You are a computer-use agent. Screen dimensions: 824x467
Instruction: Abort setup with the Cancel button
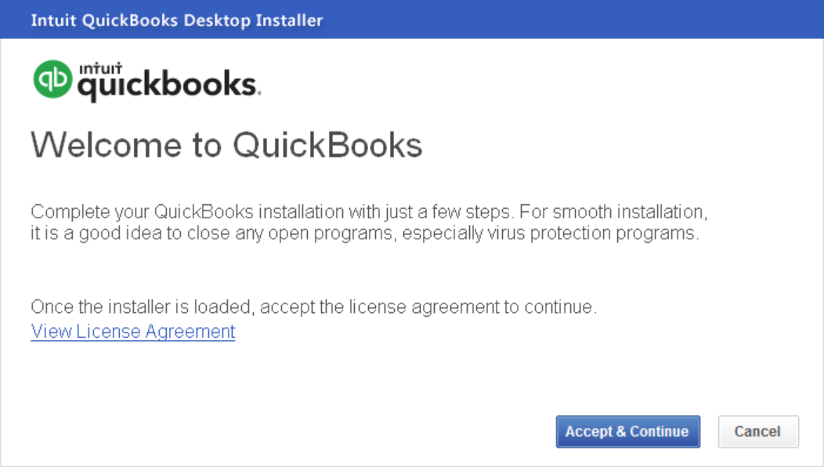pos(757,432)
